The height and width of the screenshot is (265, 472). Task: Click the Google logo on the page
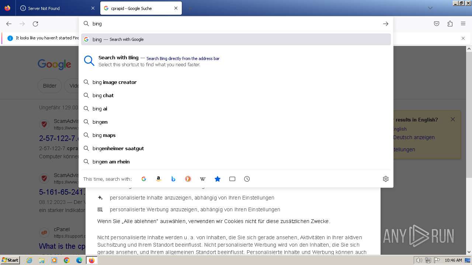click(x=54, y=64)
